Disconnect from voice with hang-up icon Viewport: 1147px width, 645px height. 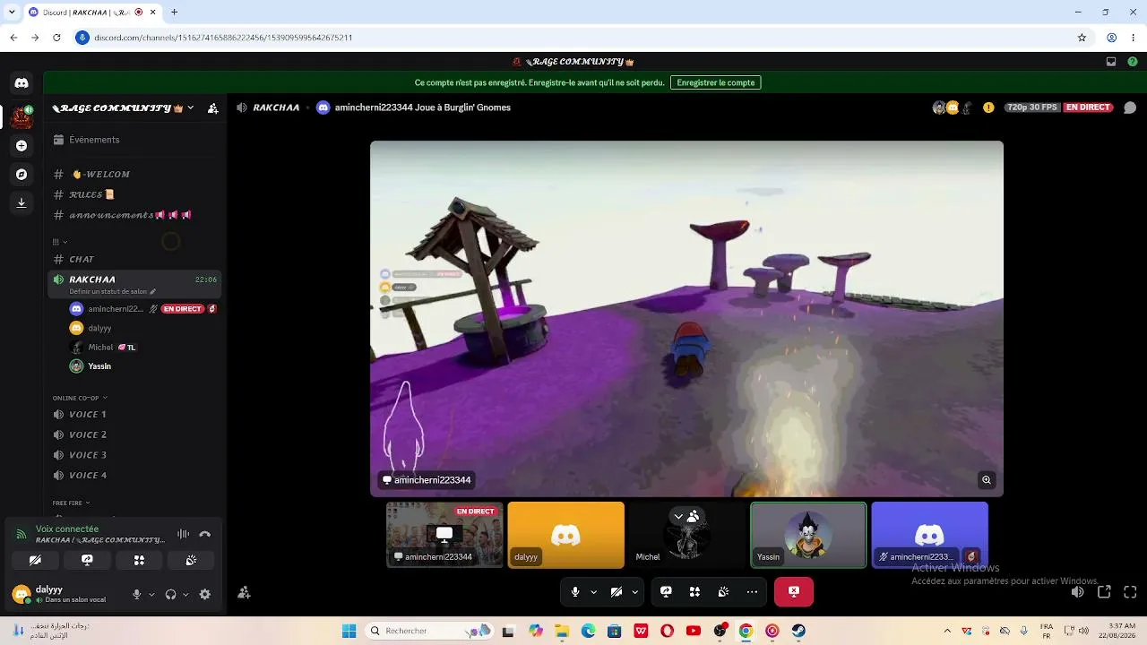click(x=205, y=534)
